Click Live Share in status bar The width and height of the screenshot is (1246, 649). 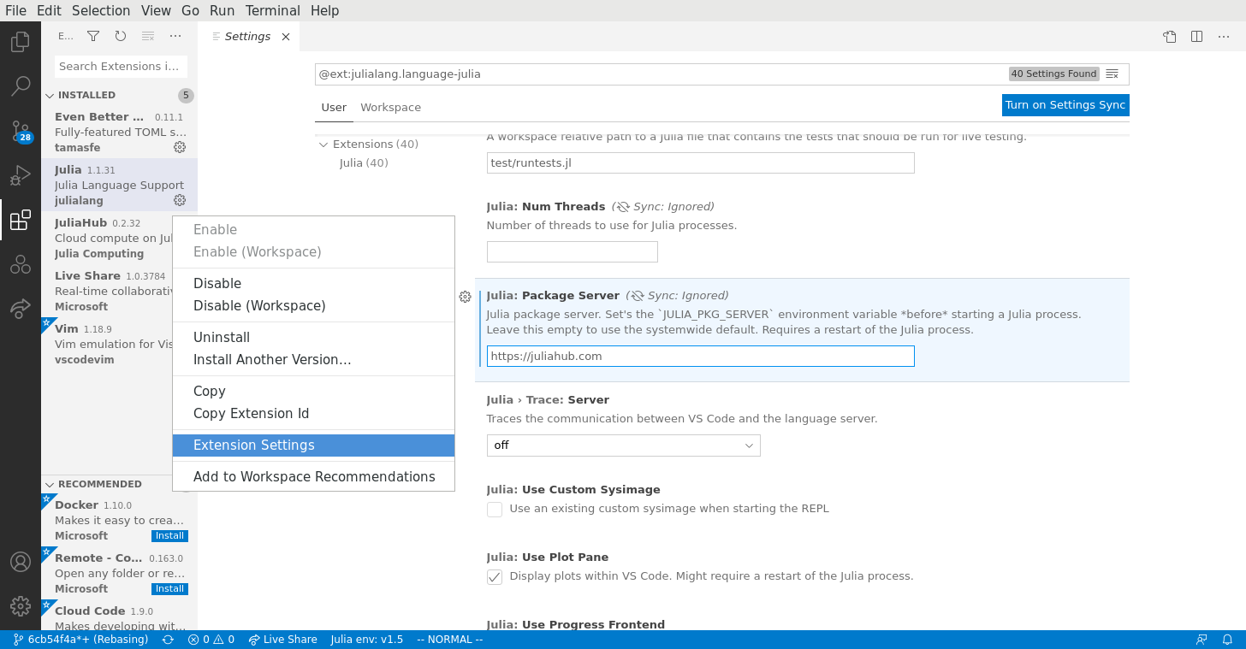click(x=282, y=640)
